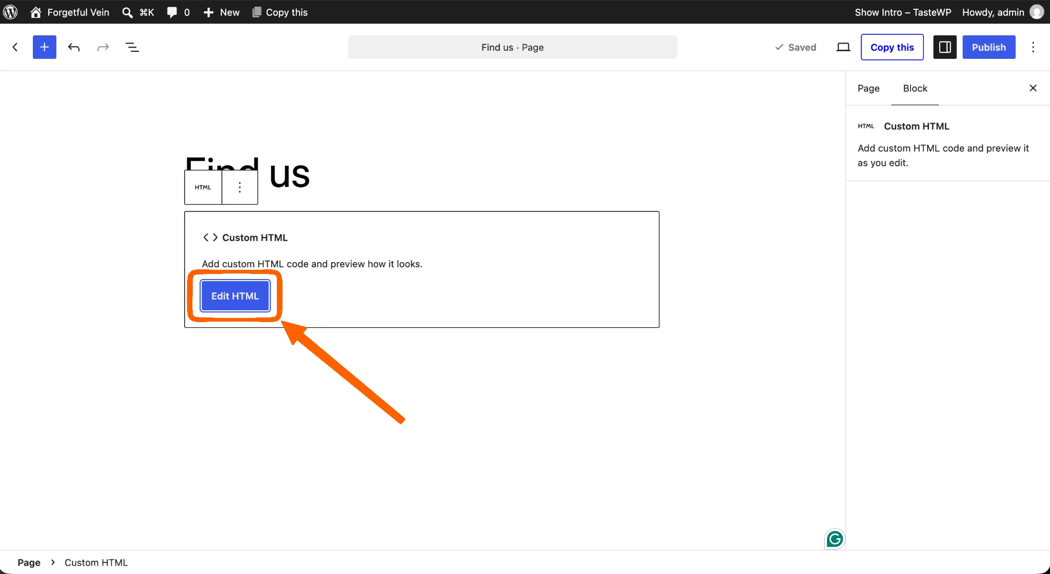
Task: Click the Custom HTML block heading
Action: pyautogui.click(x=255, y=238)
